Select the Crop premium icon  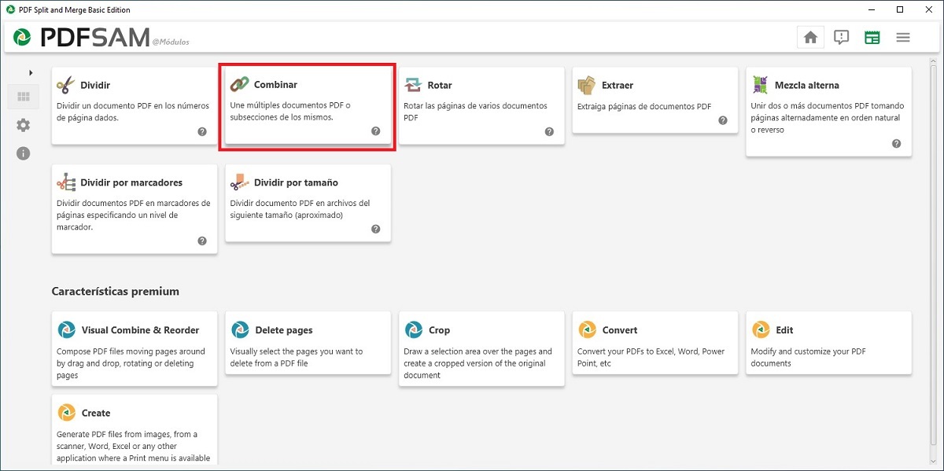click(413, 330)
